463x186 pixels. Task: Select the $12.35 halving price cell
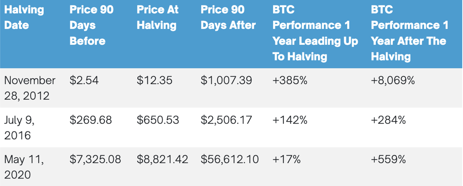click(x=154, y=80)
